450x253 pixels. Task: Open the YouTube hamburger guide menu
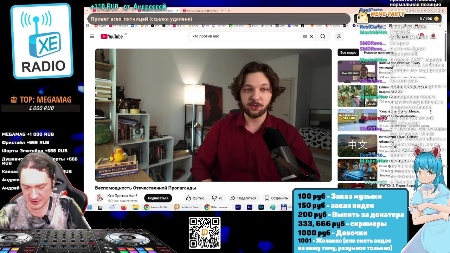tap(92, 36)
